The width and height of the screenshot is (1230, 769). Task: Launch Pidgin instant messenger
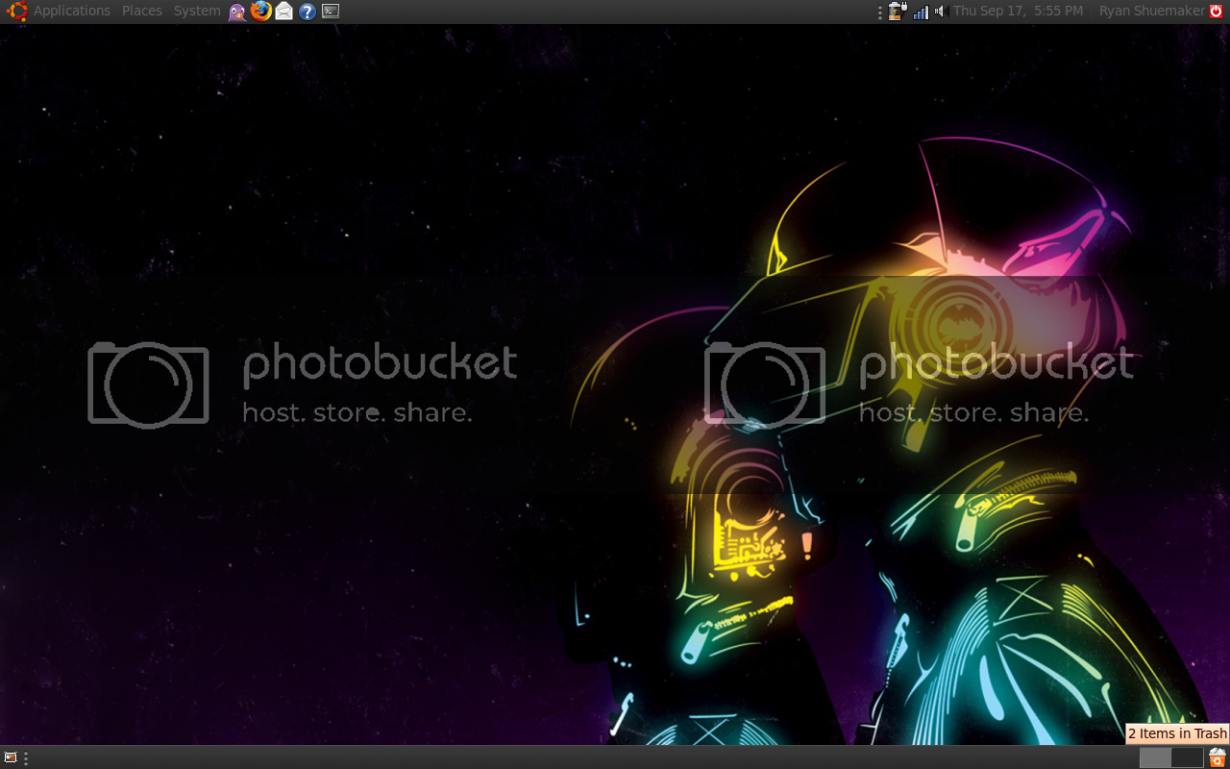pyautogui.click(x=237, y=12)
